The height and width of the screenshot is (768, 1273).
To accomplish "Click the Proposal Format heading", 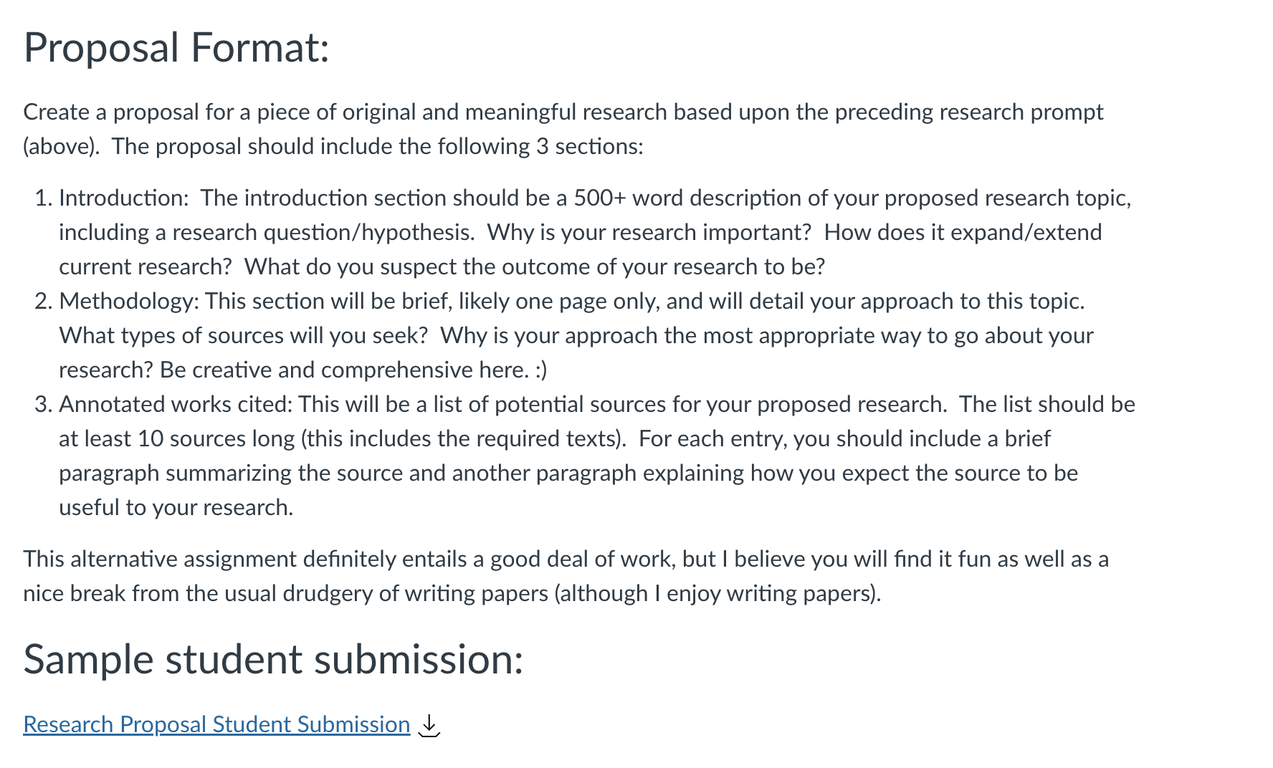I will point(176,48).
